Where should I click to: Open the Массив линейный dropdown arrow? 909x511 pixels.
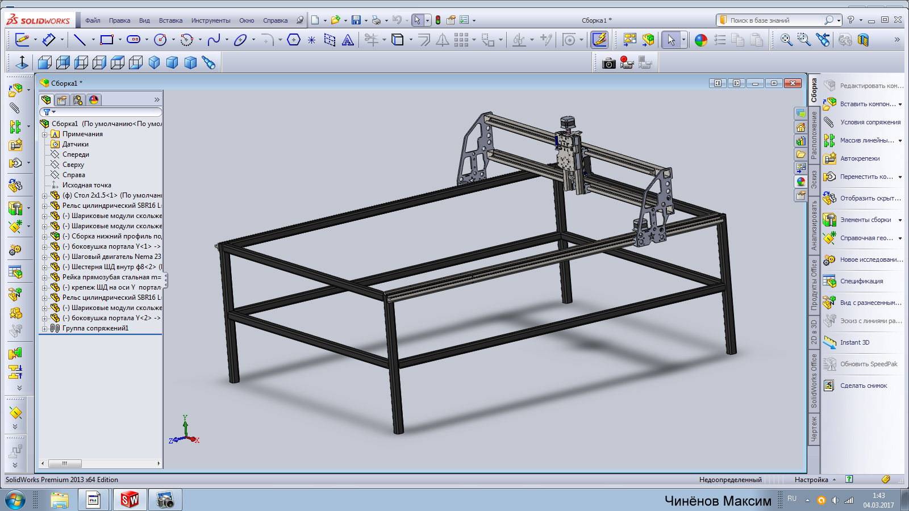(900, 140)
